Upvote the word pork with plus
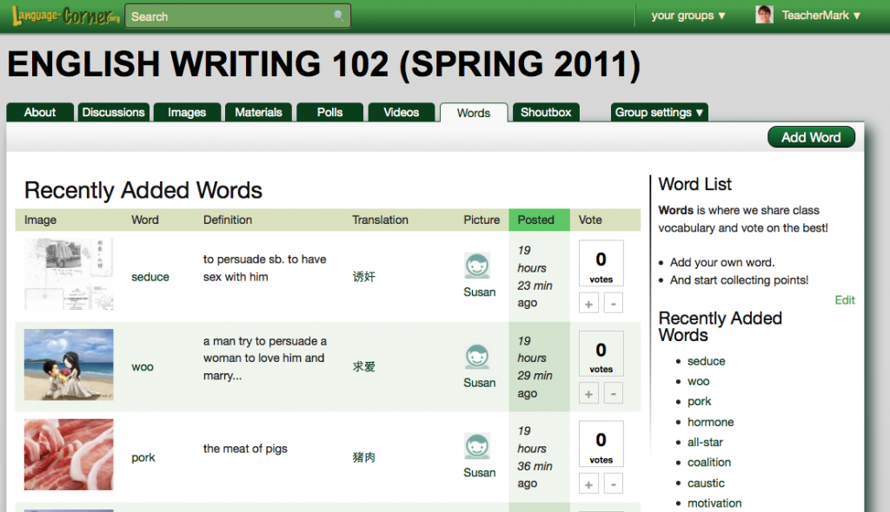Viewport: 890px width, 512px height. tap(588, 483)
